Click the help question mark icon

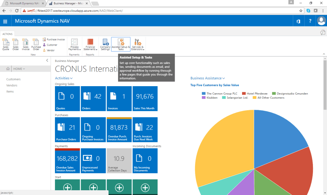[310, 21]
